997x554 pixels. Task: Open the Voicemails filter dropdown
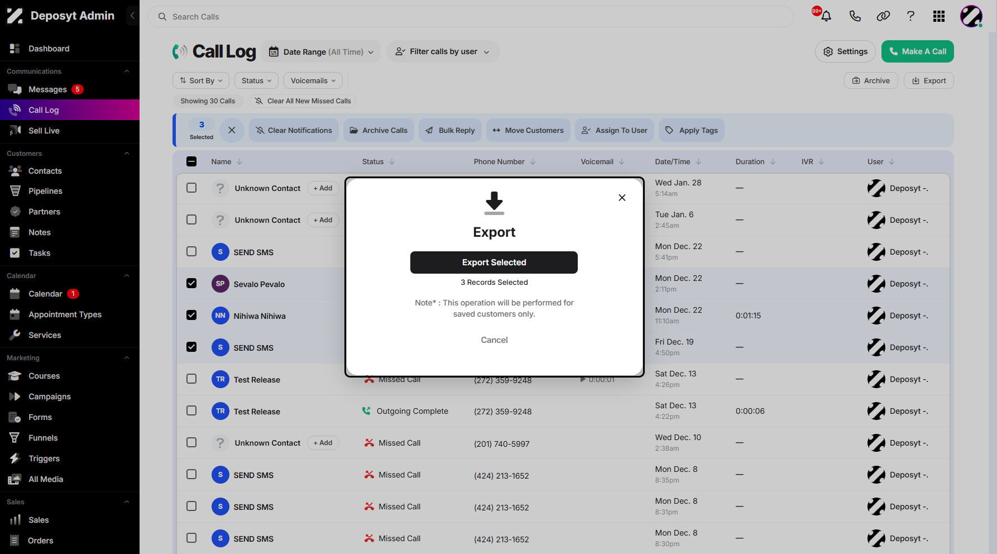tap(313, 80)
